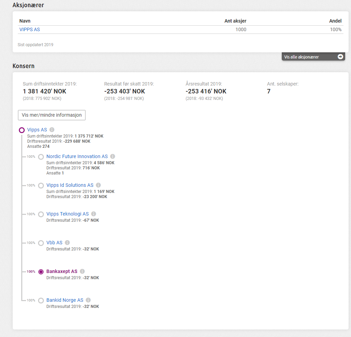Click Driftsresultat 2019: -67' NOK line

tap(73, 220)
